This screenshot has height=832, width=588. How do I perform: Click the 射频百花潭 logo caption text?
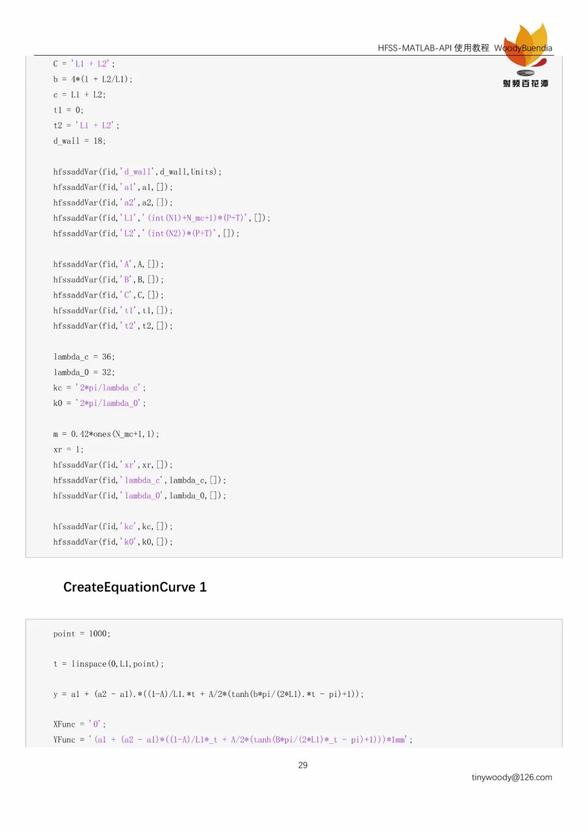525,83
